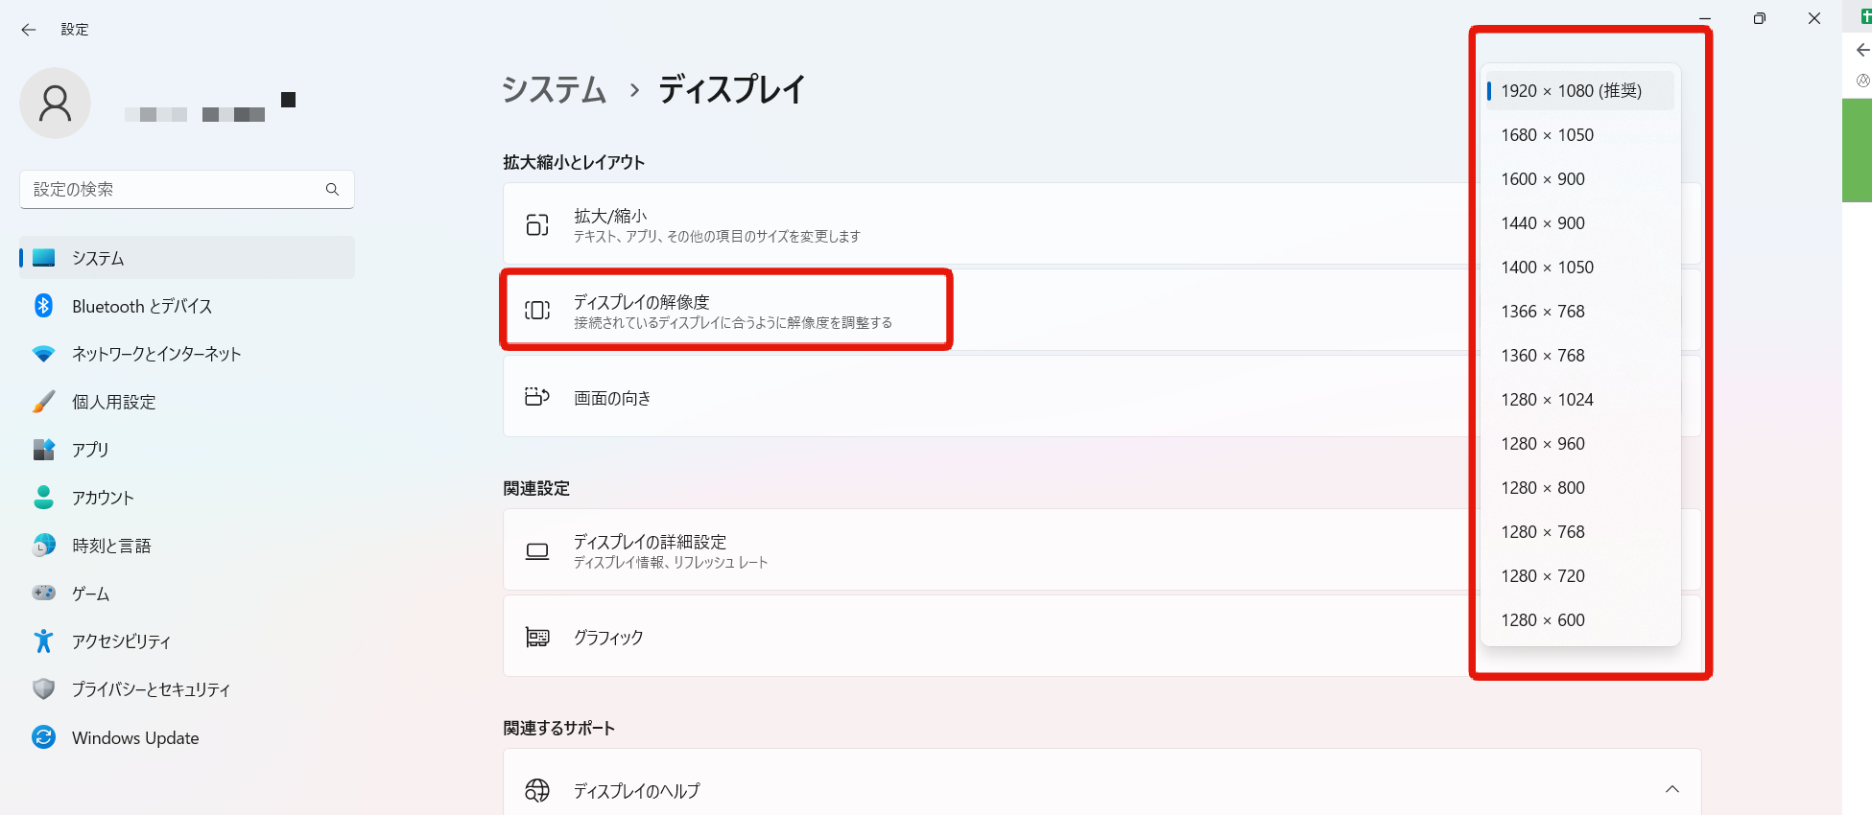Viewport: 1872px width, 815px height.
Task: Open the 拡大/縮小 scaling setting
Action: pos(988,224)
